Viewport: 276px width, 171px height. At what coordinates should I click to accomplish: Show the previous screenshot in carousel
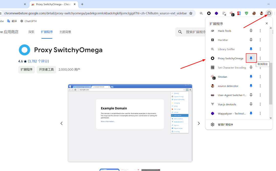tap(61, 123)
